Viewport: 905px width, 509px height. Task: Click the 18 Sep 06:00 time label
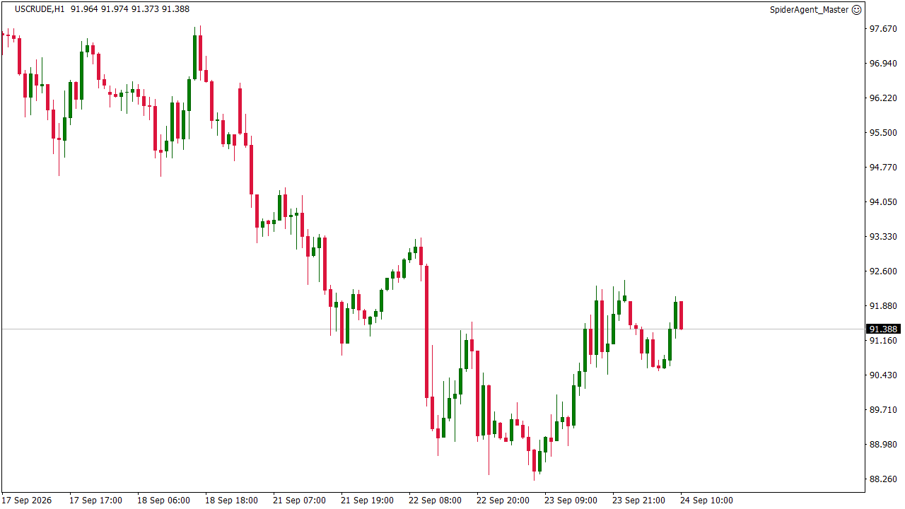[x=163, y=501]
